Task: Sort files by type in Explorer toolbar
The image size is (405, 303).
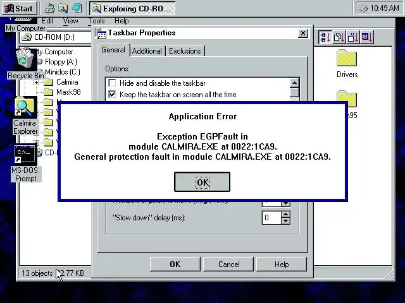Action: (339, 37)
